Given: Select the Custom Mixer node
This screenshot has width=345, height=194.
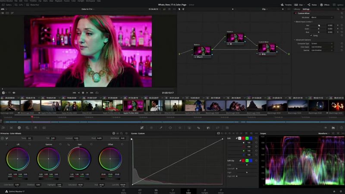Looking at the screenshot, I should tap(267, 48).
